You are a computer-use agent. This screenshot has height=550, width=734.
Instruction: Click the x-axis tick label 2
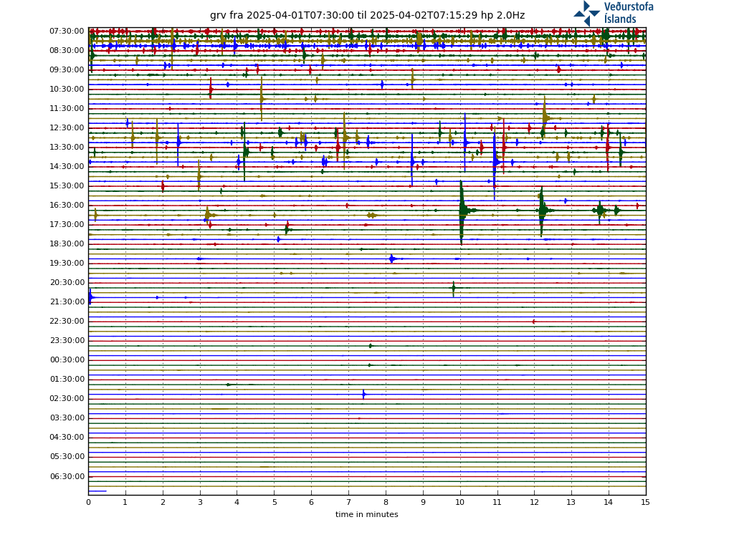[x=163, y=502]
